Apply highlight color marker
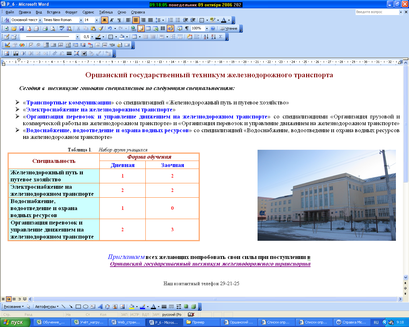409x327 pixels. pos(212,20)
